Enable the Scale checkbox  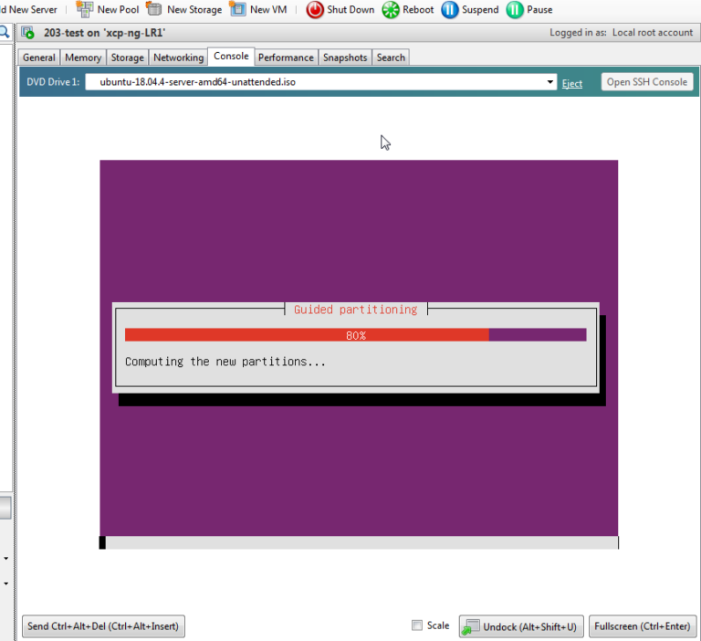[416, 625]
